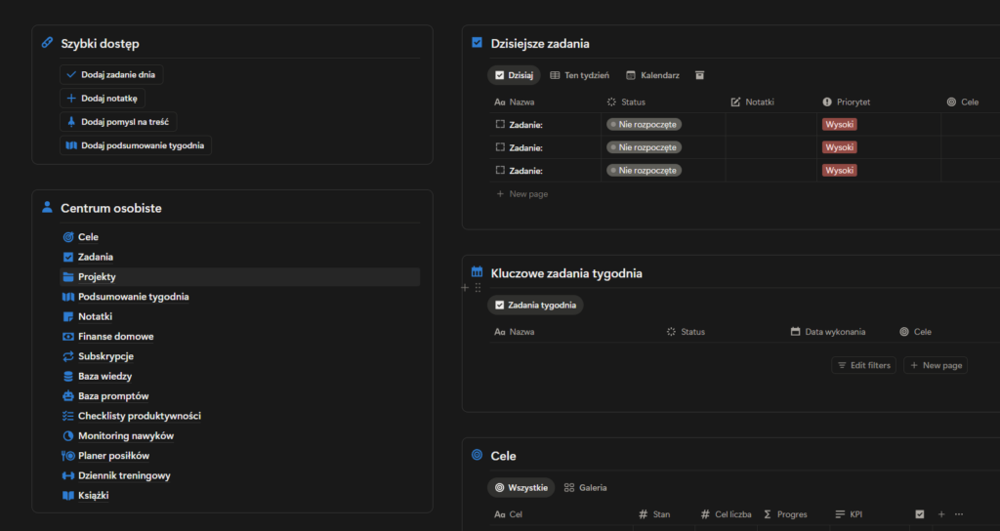Open the Finanse domowe page link
This screenshot has width=1000, height=531.
tap(116, 337)
